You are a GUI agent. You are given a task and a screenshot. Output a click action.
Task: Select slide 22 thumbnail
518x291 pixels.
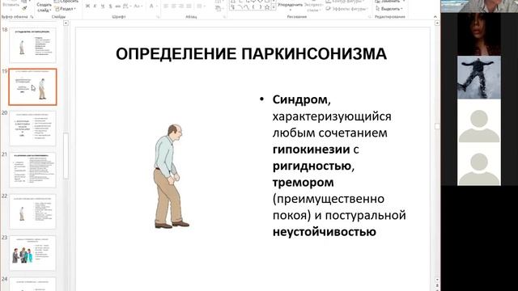[32, 212]
